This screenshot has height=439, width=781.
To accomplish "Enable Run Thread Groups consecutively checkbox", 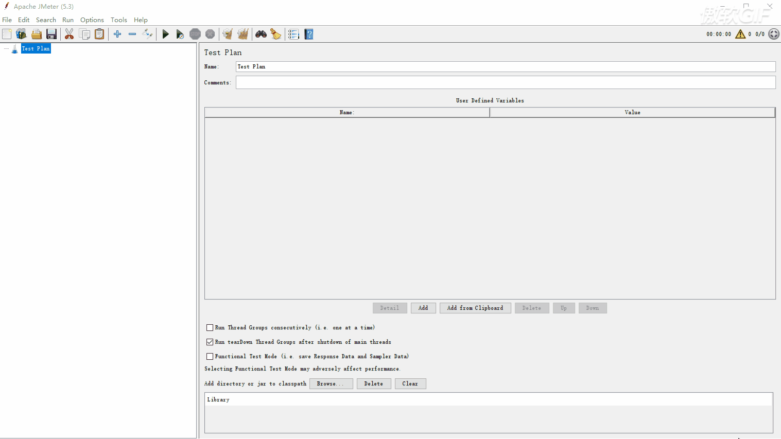I will click(210, 327).
